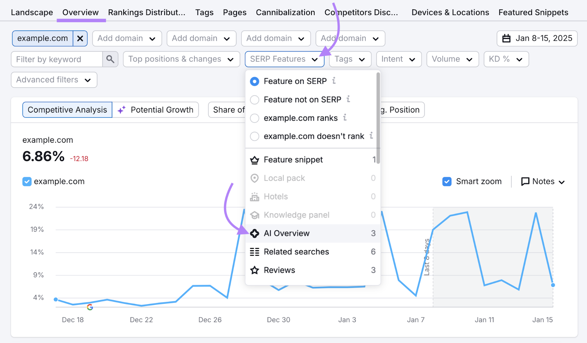This screenshot has width=587, height=343.
Task: Click the Potential Growth button
Action: pos(156,110)
